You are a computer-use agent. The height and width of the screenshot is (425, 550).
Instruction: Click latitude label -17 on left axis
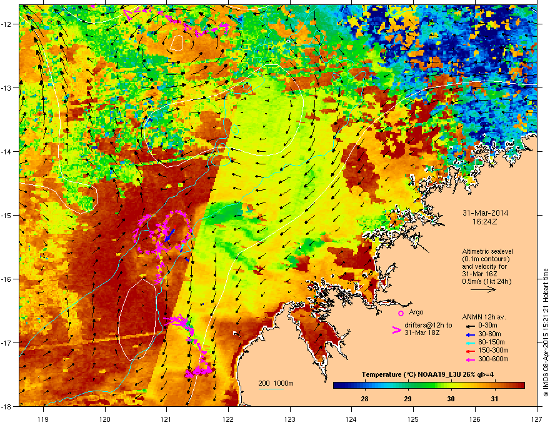click(x=6, y=342)
